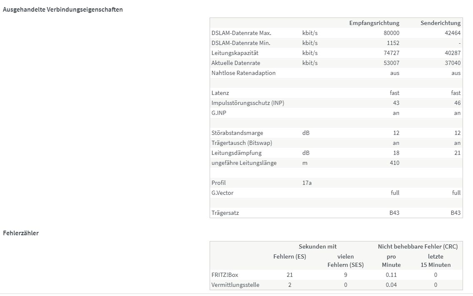
Task: Click the Leitungsdämpfung row label
Action: pyautogui.click(x=236, y=153)
